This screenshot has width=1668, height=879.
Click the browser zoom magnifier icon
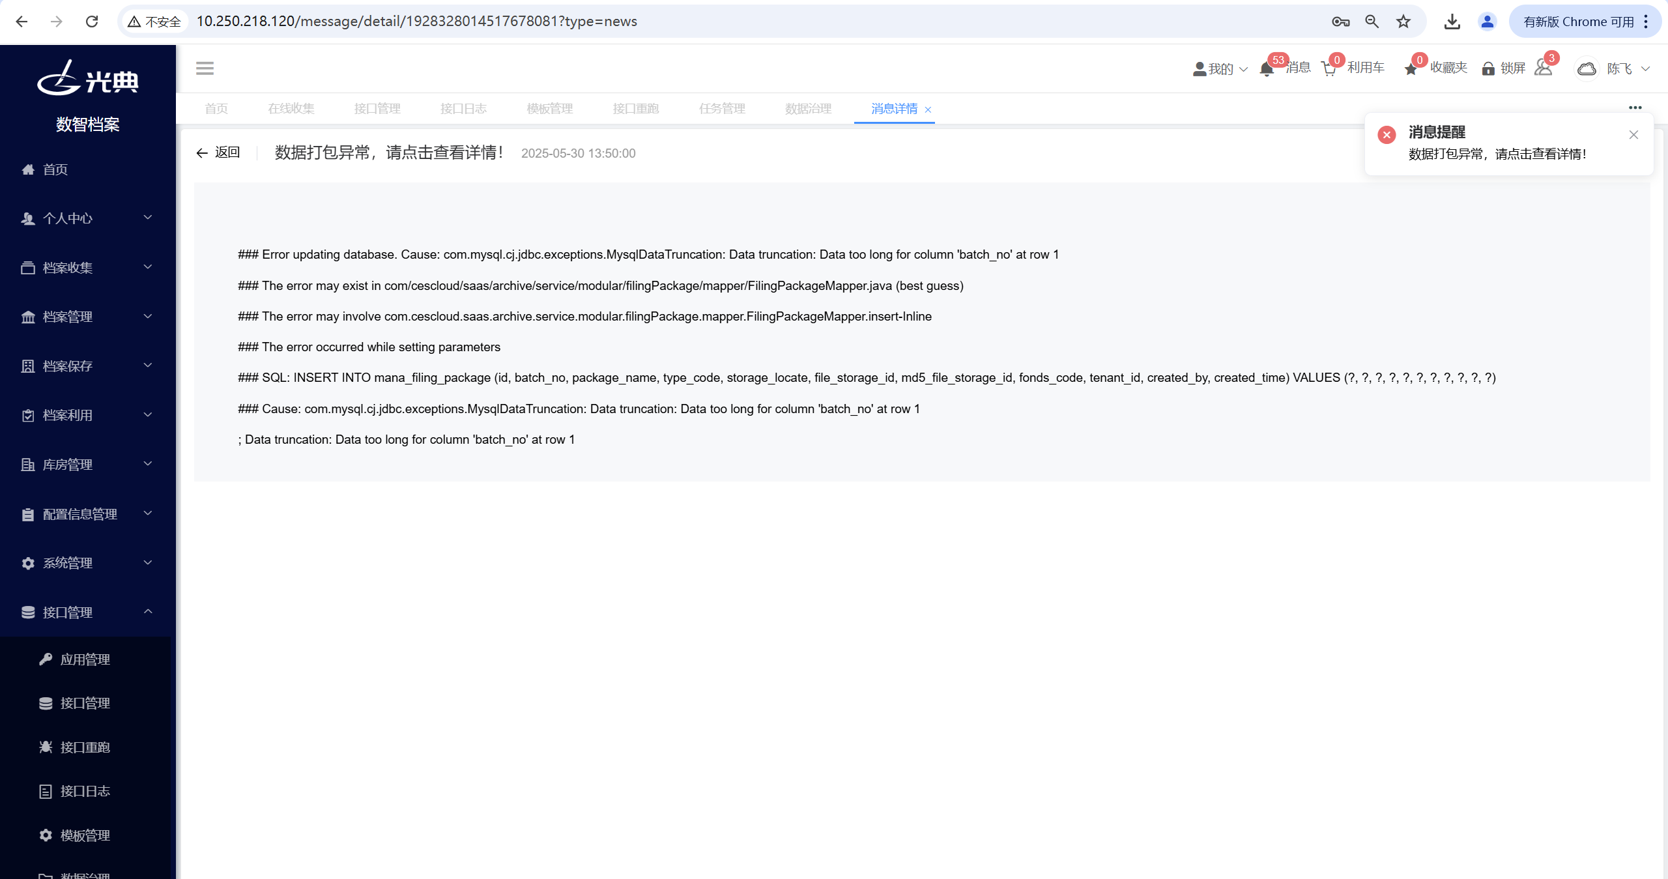point(1372,22)
